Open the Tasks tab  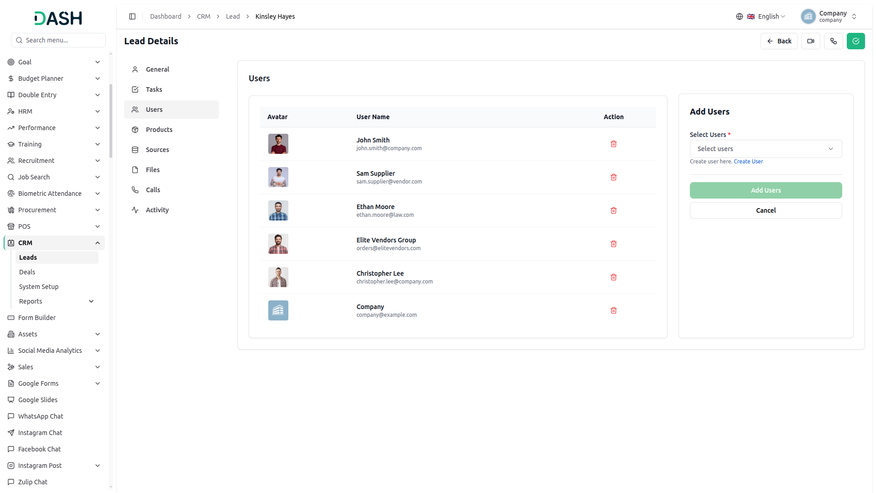(172, 89)
